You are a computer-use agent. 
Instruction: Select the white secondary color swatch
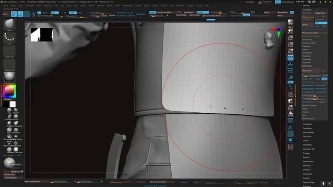tap(12, 104)
